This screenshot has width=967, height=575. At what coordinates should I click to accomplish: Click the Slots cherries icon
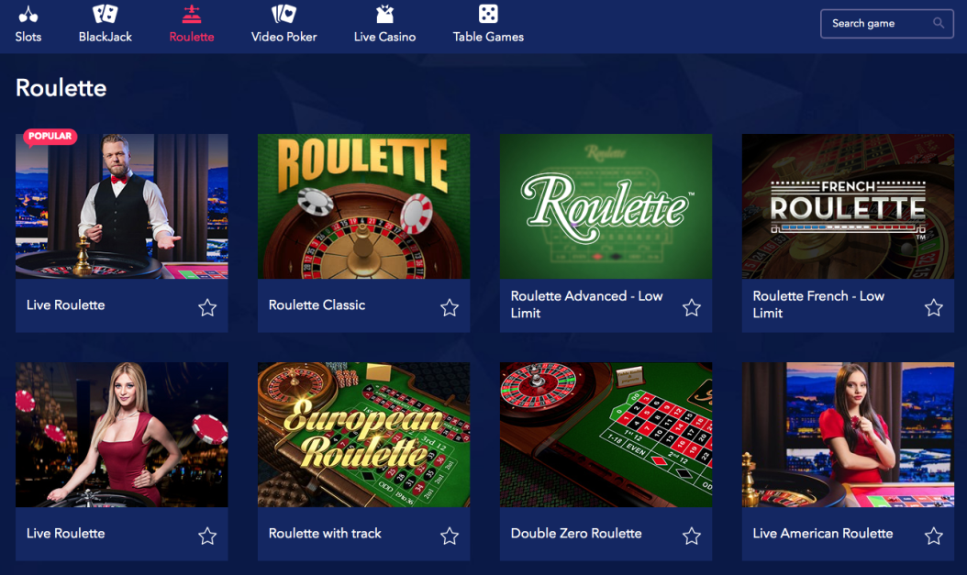click(x=28, y=14)
